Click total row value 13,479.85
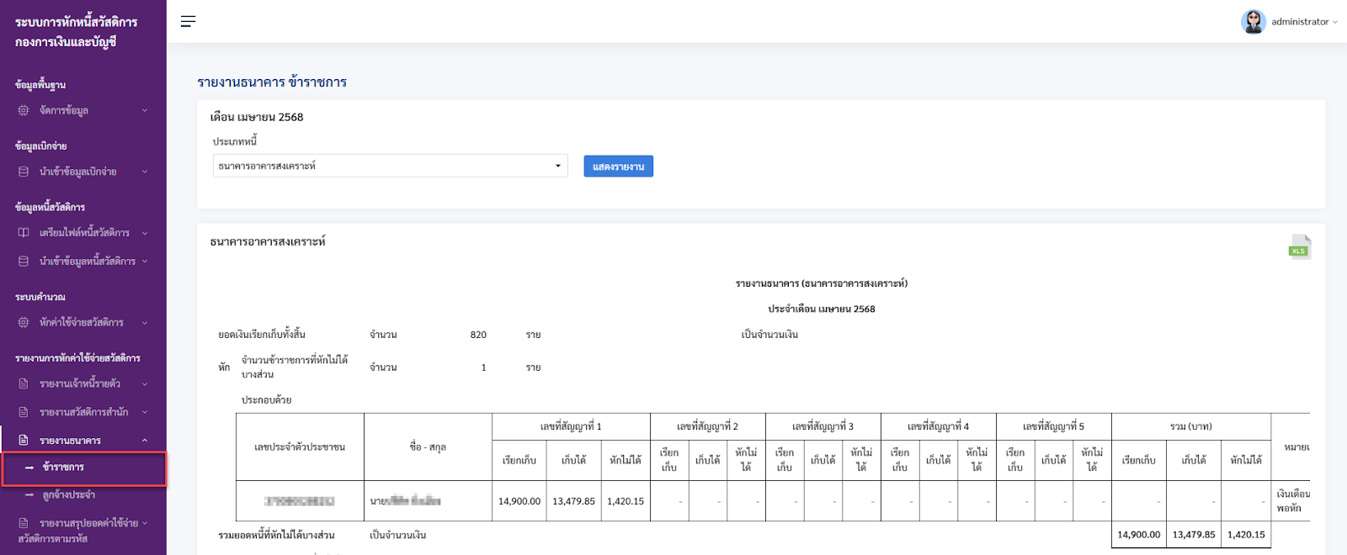Screen dimensions: 1347x555 pos(1194,535)
